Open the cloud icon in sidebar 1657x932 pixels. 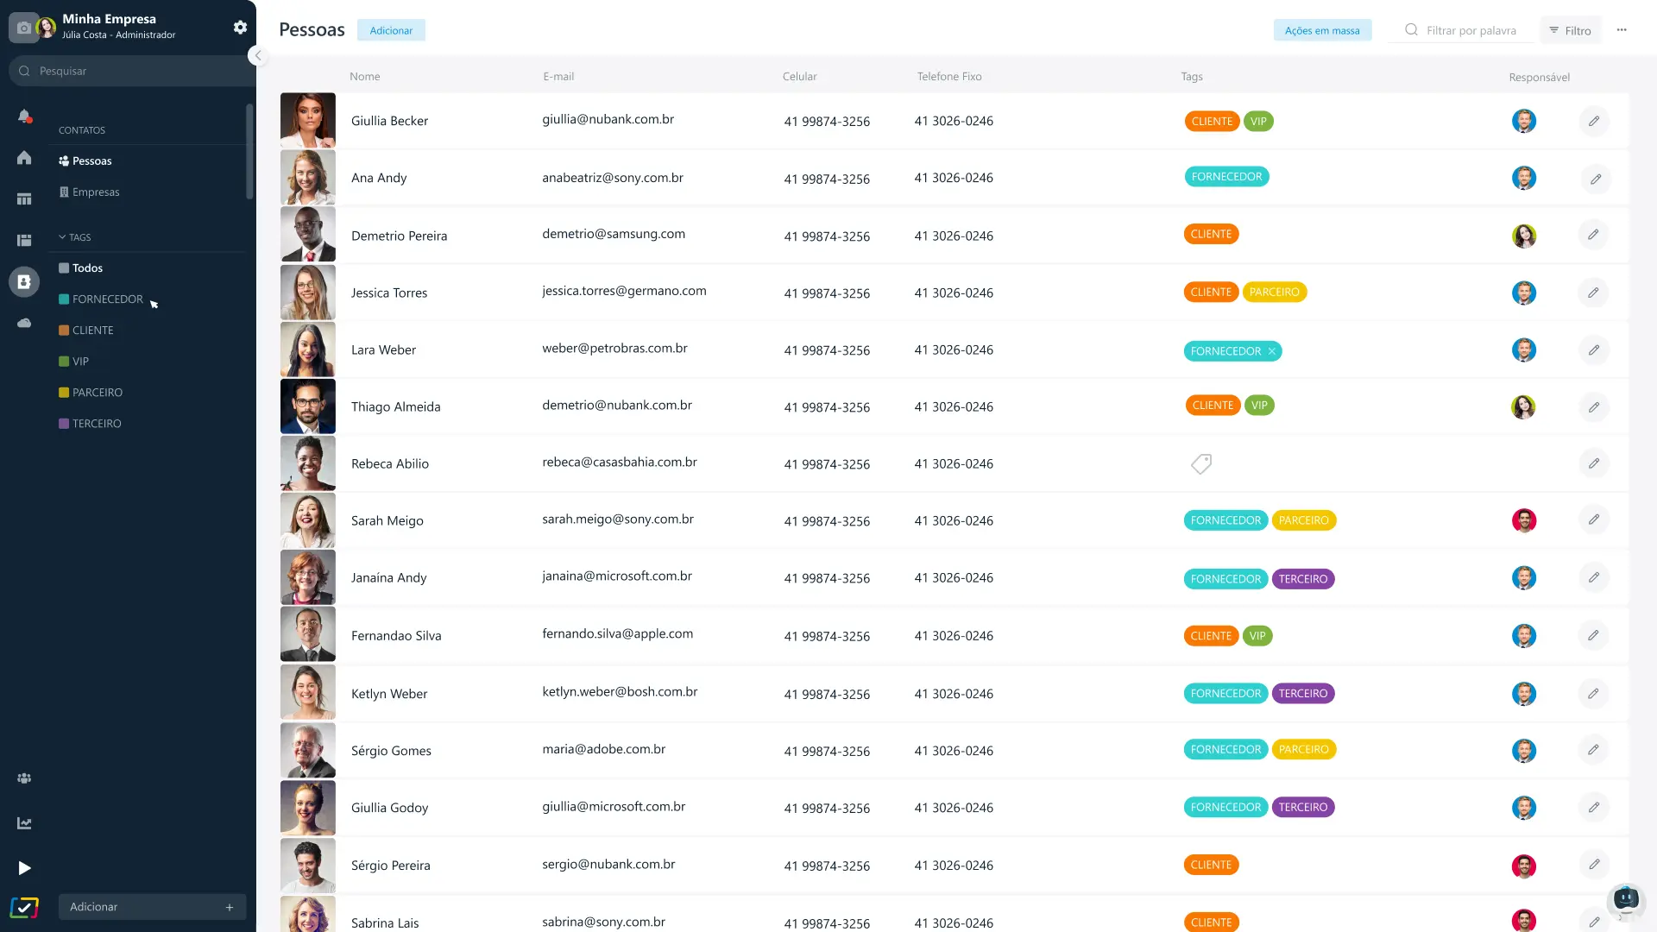click(24, 323)
